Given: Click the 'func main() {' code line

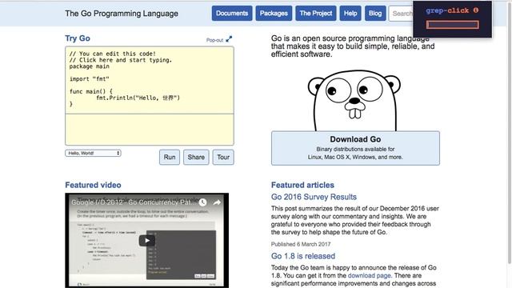Looking at the screenshot, I should point(90,91).
